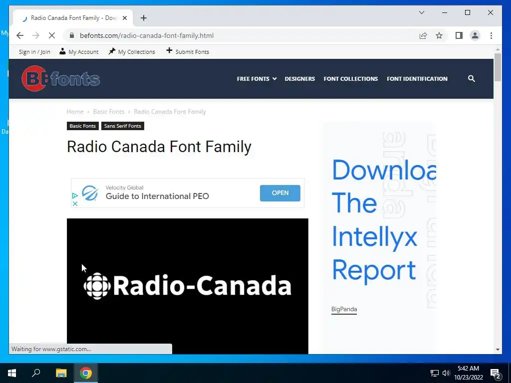Click the Basic Fonts category tag
Viewport: 511px width, 383px height.
(82, 126)
